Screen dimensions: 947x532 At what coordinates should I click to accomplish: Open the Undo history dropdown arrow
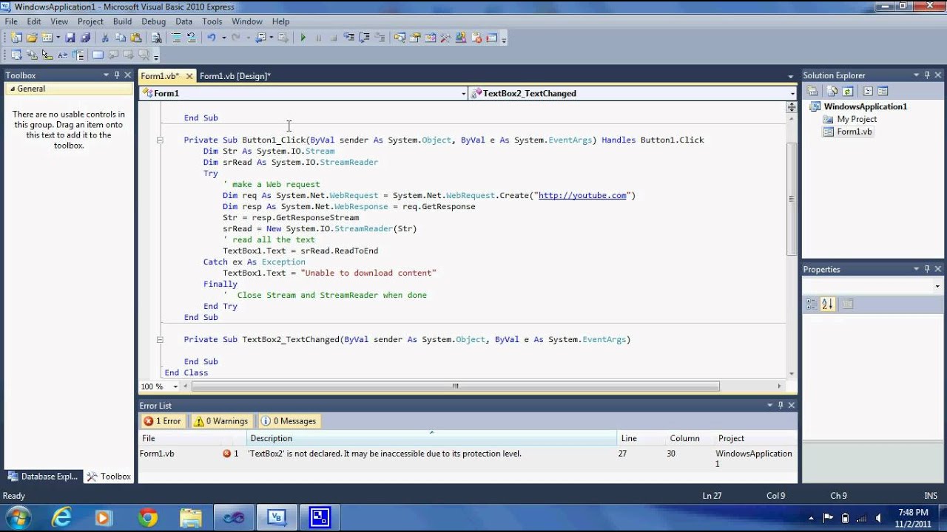[x=223, y=38]
